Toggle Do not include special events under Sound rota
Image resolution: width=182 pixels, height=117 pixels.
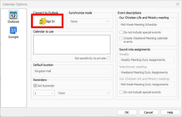pyautogui.click(x=121, y=92)
